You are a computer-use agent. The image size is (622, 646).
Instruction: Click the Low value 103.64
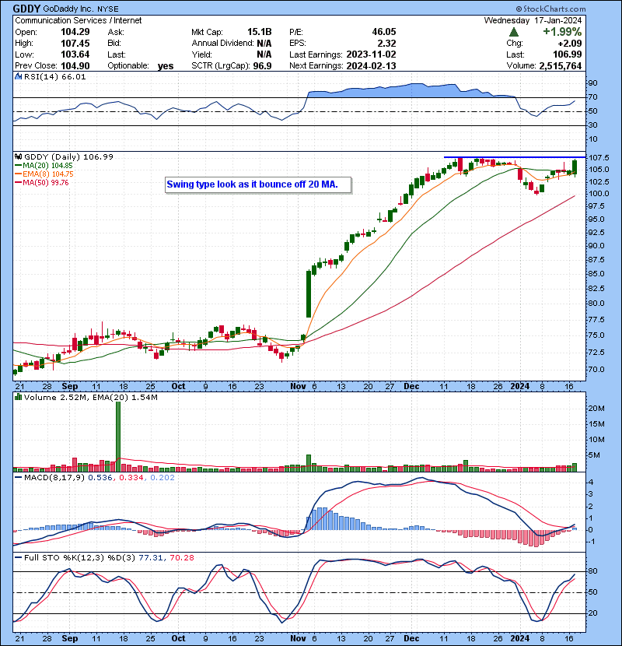pos(75,54)
